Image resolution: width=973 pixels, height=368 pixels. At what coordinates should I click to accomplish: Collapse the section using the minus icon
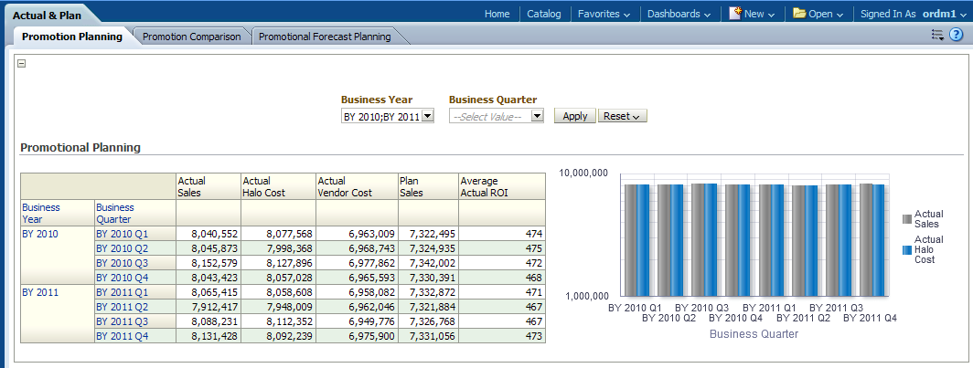tap(22, 64)
